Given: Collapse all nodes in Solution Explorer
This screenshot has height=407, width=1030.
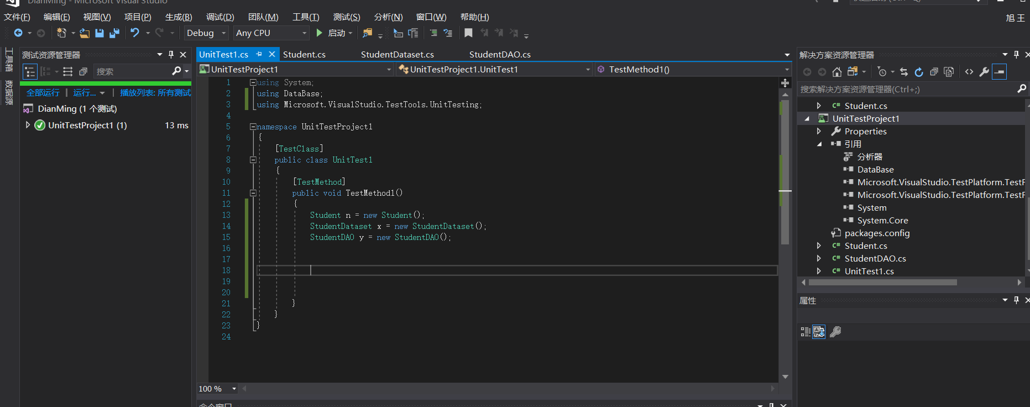Looking at the screenshot, I should (934, 72).
